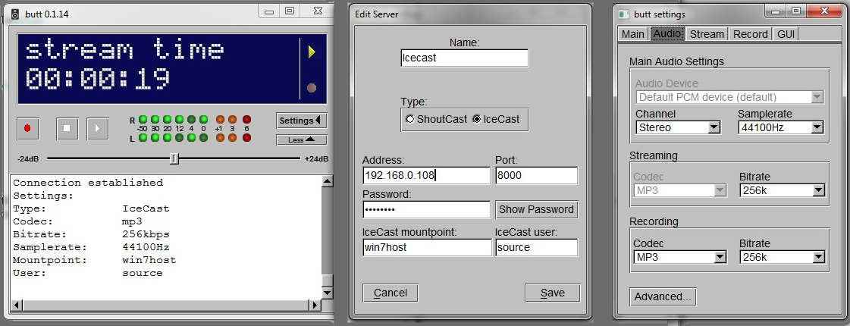Click the stream time display

pyautogui.click(x=172, y=68)
